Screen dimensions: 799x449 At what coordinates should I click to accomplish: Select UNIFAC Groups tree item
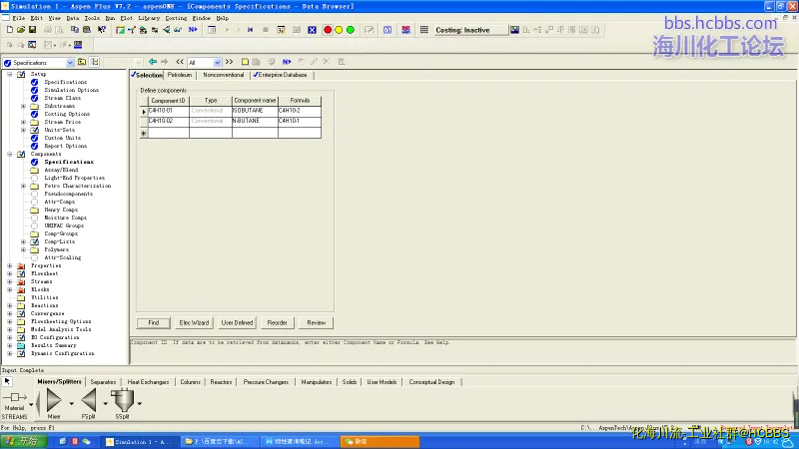tap(64, 225)
